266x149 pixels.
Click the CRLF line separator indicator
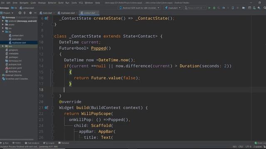click(241, 147)
